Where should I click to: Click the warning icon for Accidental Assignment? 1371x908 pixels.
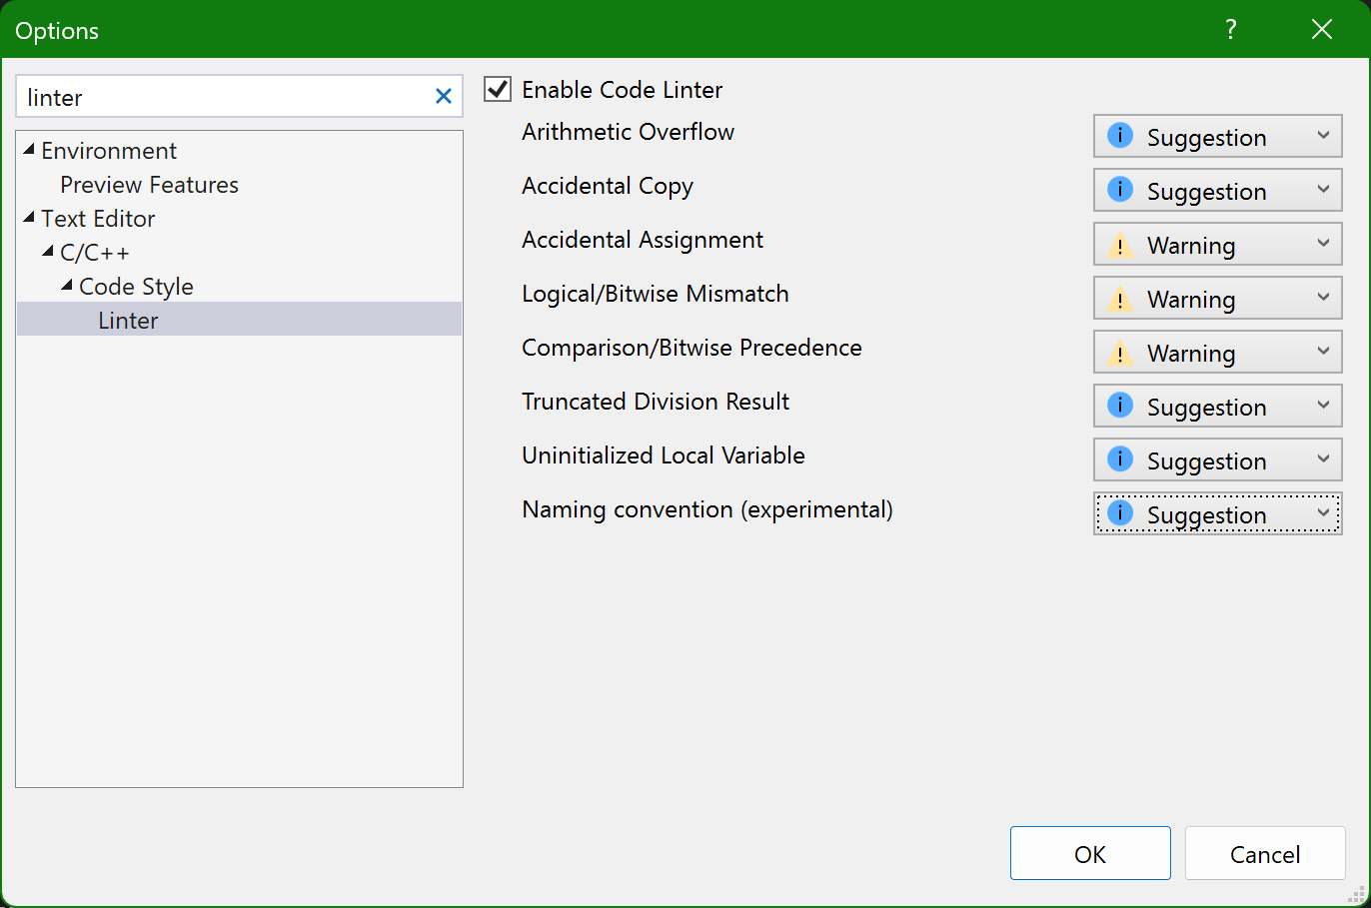pyautogui.click(x=1120, y=245)
